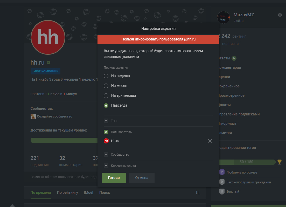Expand the Теги condition
Viewport: 286px width, 207px height.
106,121
